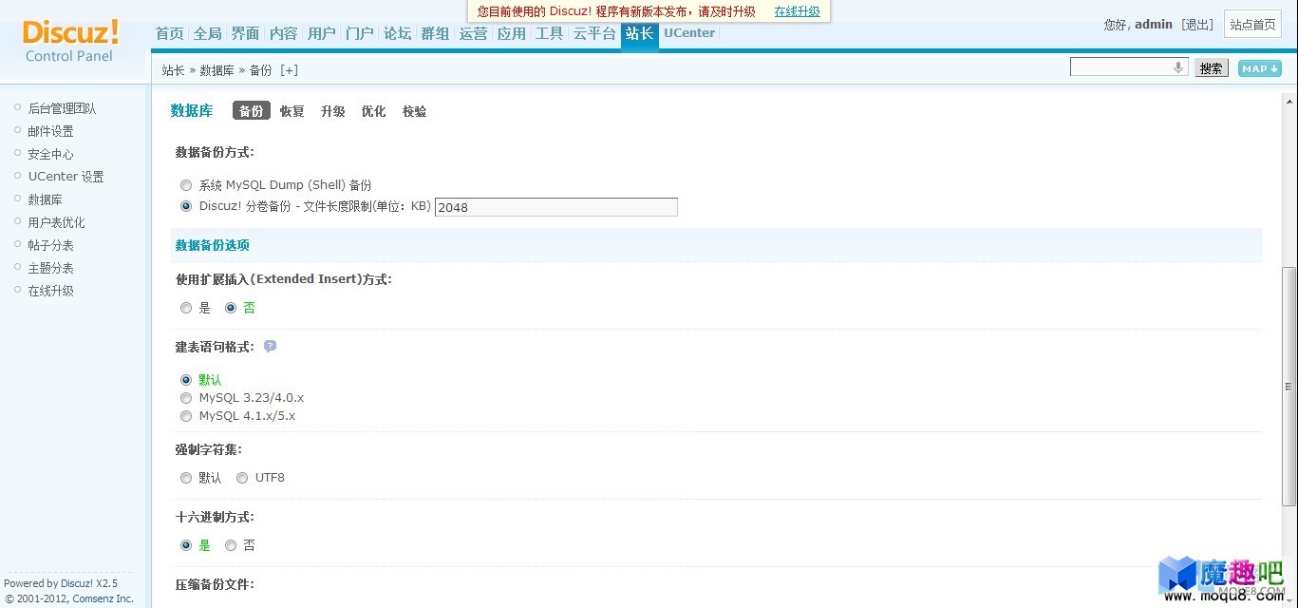Open the 群组 top menu
The height and width of the screenshot is (608, 1298).
point(435,33)
